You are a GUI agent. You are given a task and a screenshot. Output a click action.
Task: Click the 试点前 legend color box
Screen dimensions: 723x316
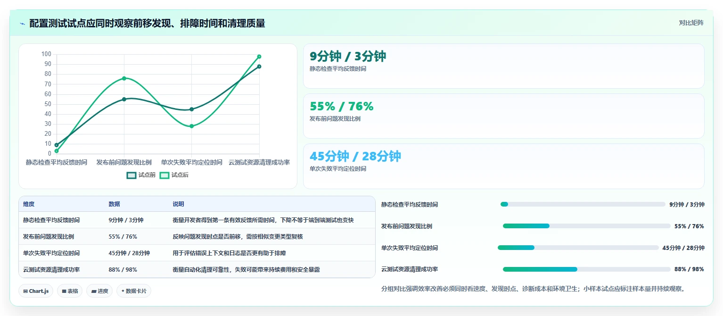tap(131, 175)
